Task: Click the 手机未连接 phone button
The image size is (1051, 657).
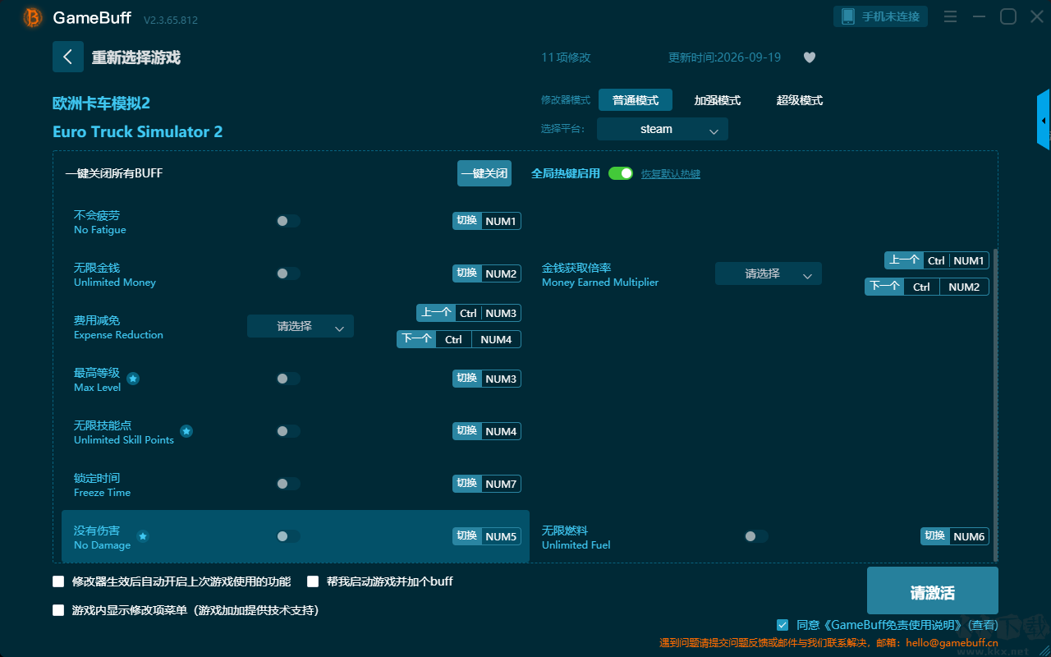Action: (881, 16)
